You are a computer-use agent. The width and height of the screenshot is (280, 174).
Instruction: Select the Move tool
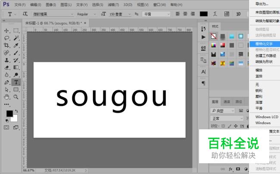click(x=6, y=31)
